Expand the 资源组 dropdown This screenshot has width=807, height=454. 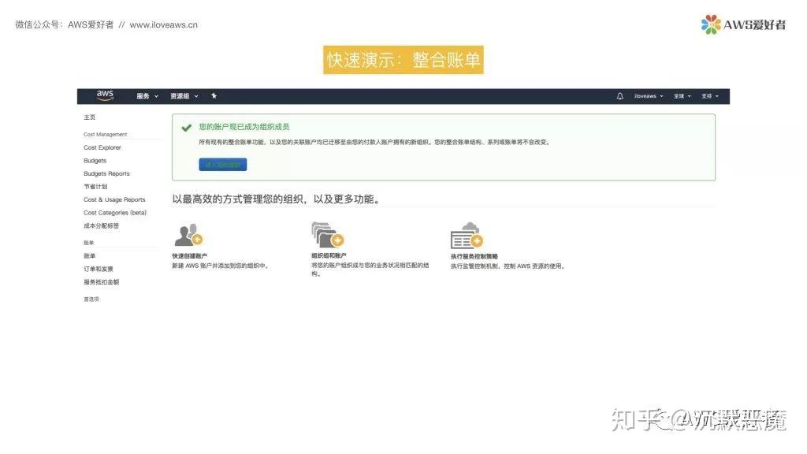tap(181, 95)
